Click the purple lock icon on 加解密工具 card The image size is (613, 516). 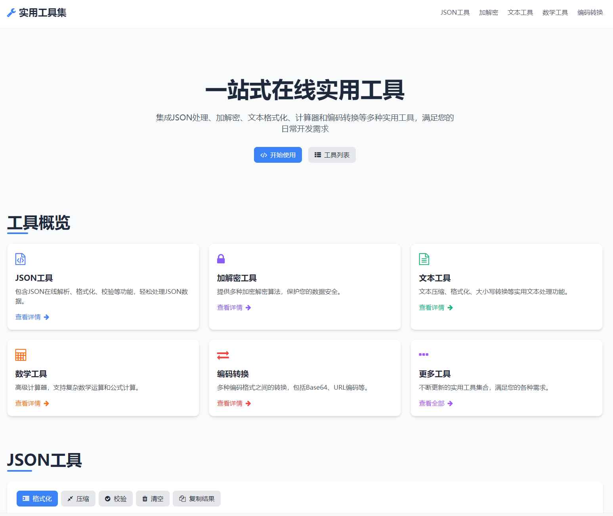222,259
